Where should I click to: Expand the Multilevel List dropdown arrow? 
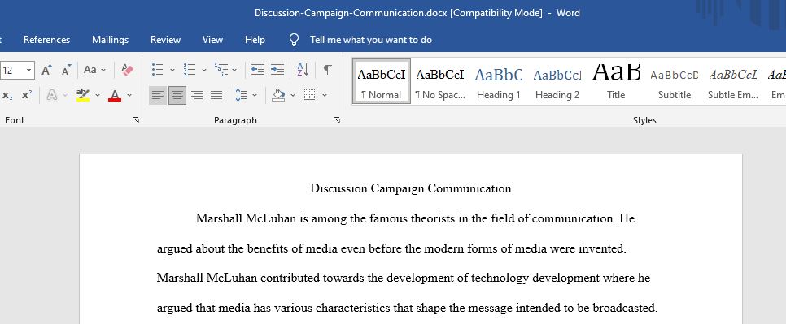click(234, 70)
